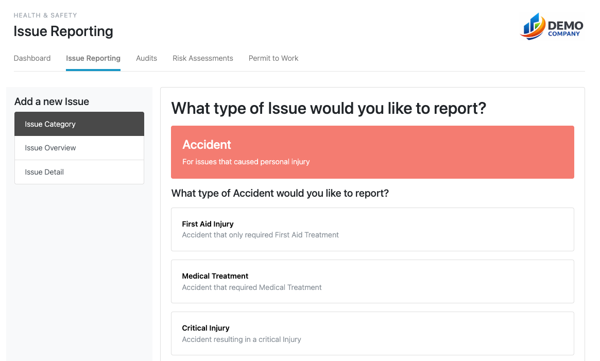Switch to Risk Assessments tab

(202, 58)
